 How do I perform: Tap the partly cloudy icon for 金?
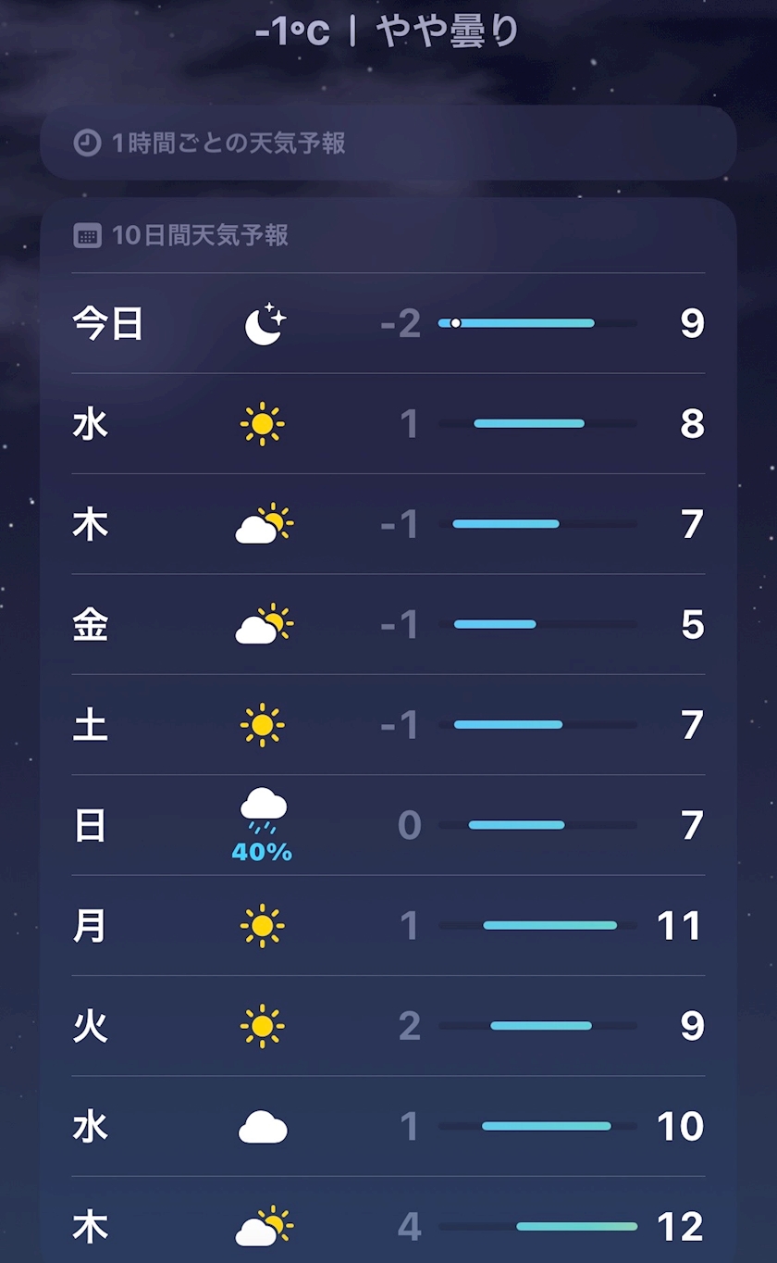[265, 624]
